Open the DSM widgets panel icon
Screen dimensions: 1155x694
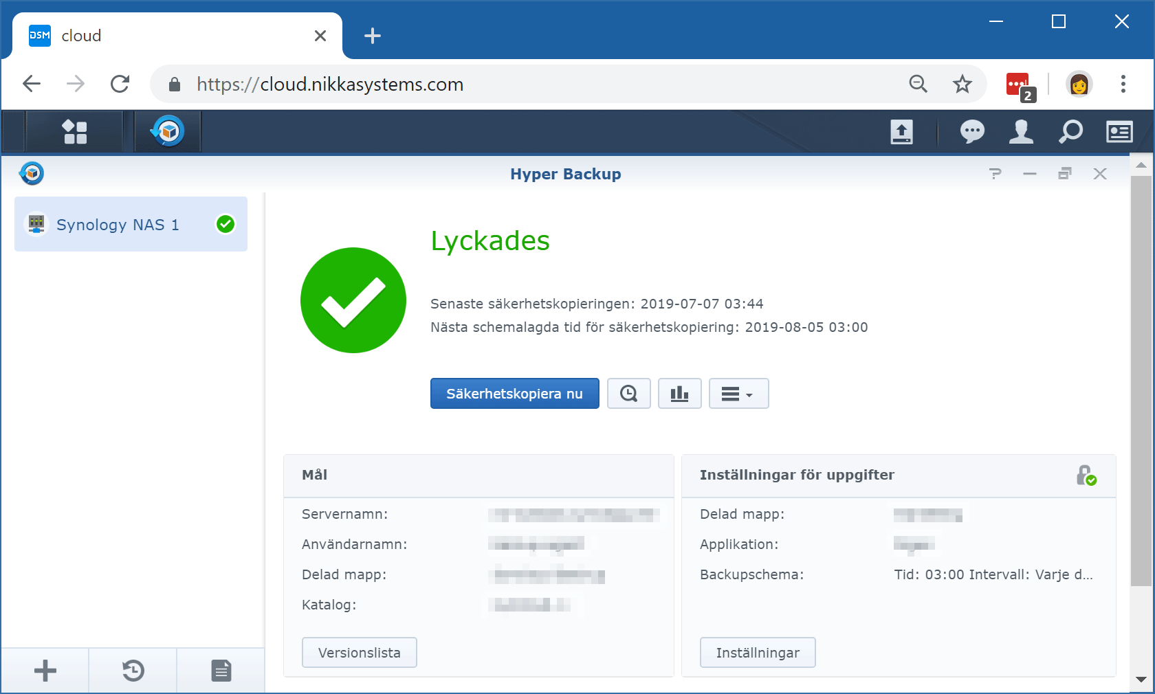(x=1119, y=131)
